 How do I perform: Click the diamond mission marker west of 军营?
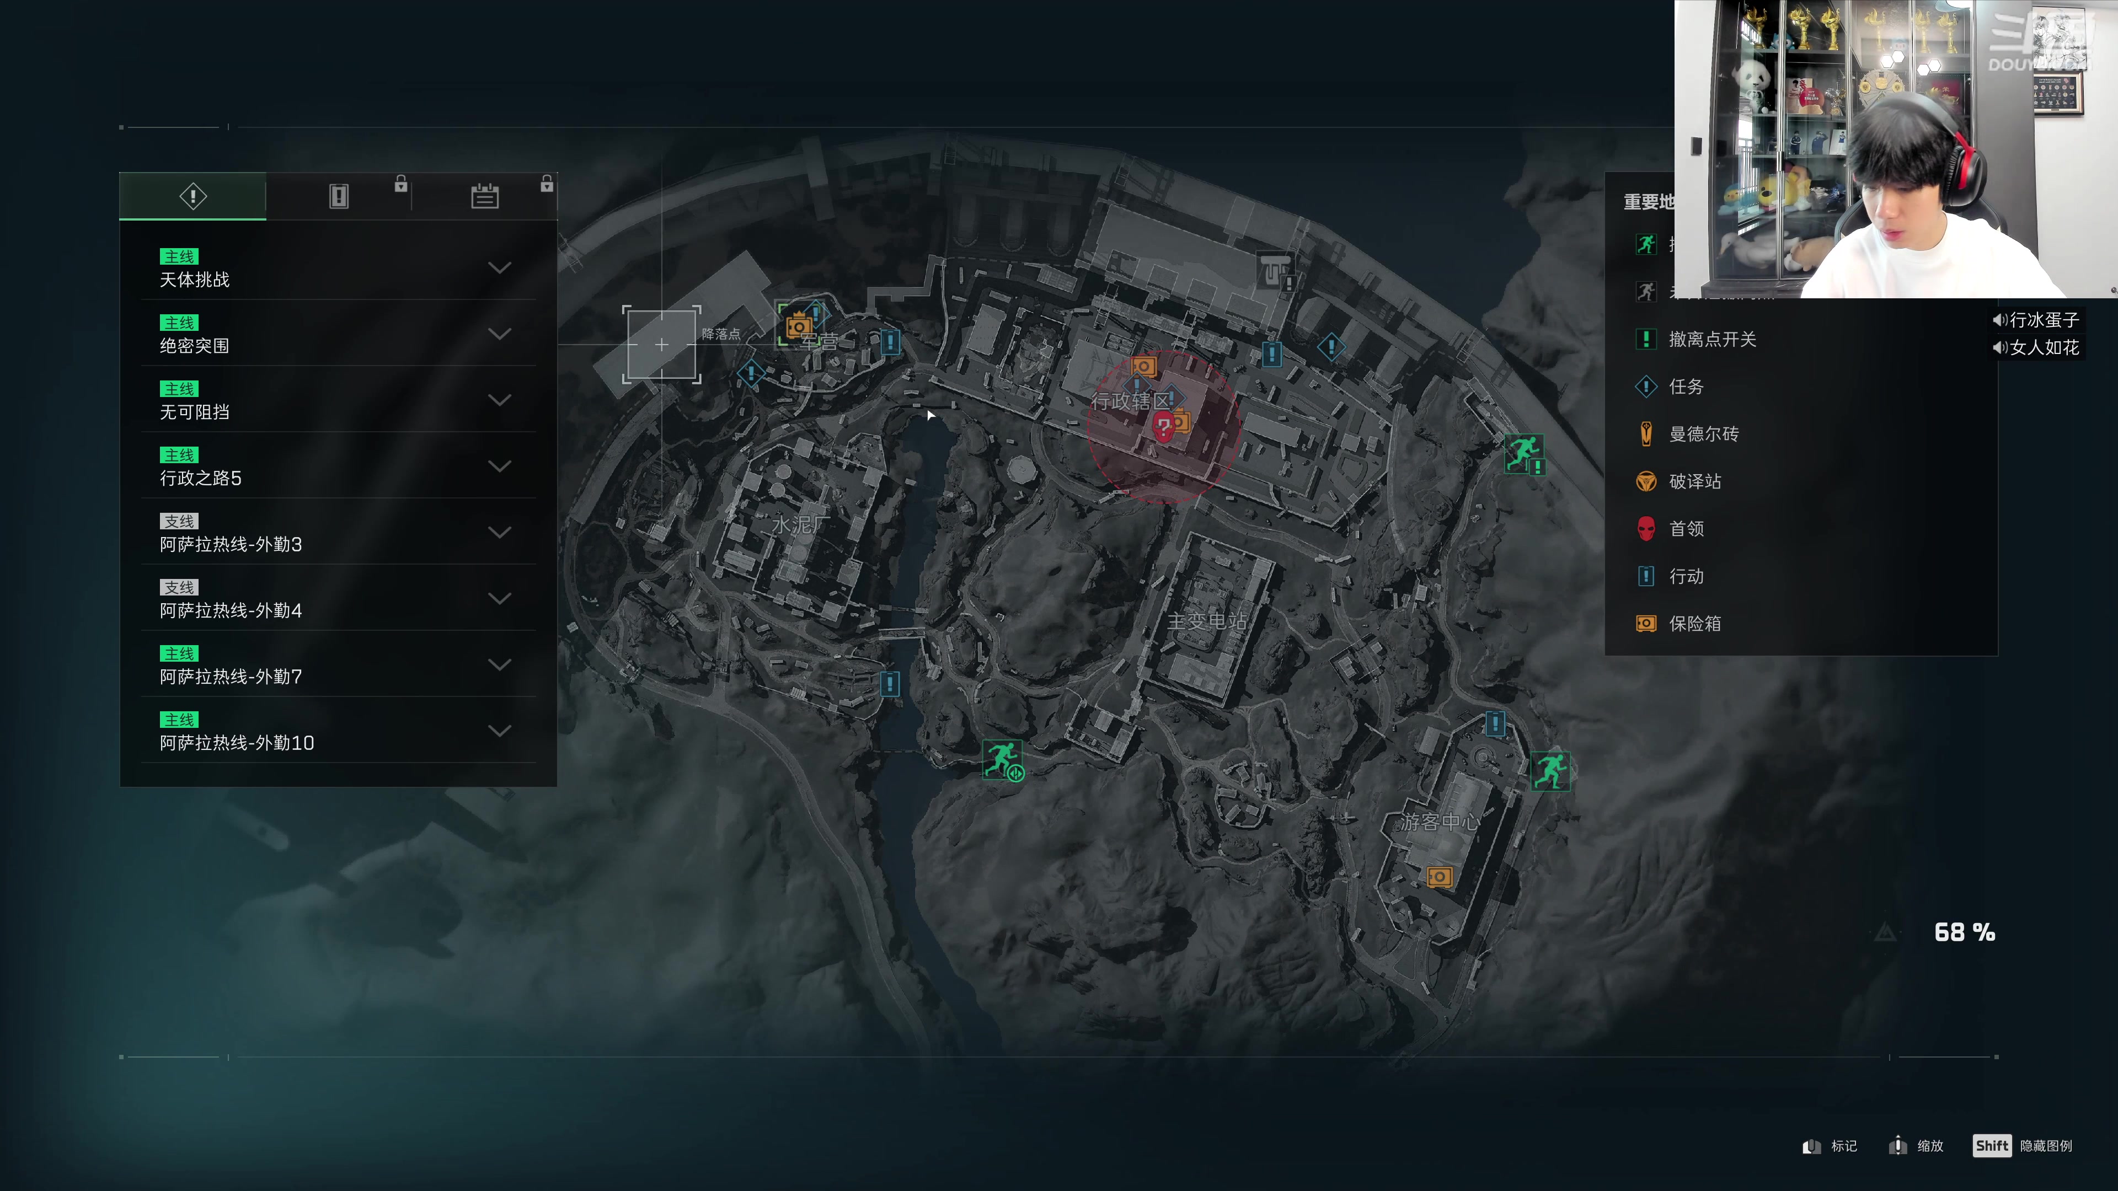pos(751,373)
